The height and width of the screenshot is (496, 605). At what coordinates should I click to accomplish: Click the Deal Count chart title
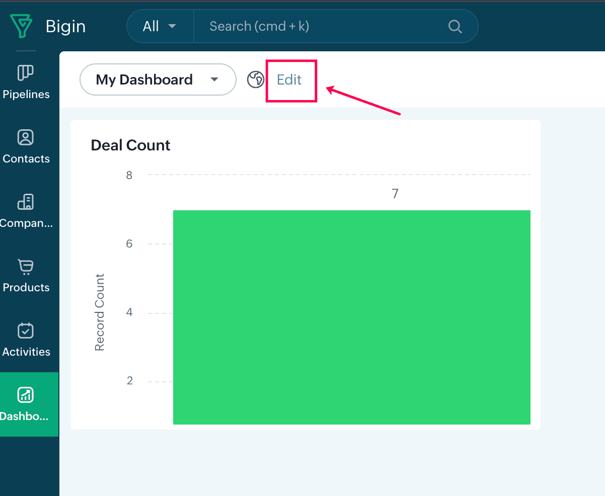130,145
